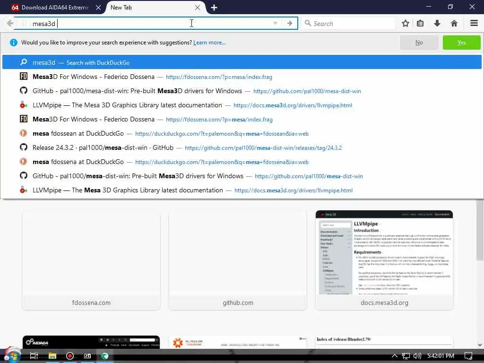
Task: Click the page vertical scrollbar
Action: coord(480,230)
